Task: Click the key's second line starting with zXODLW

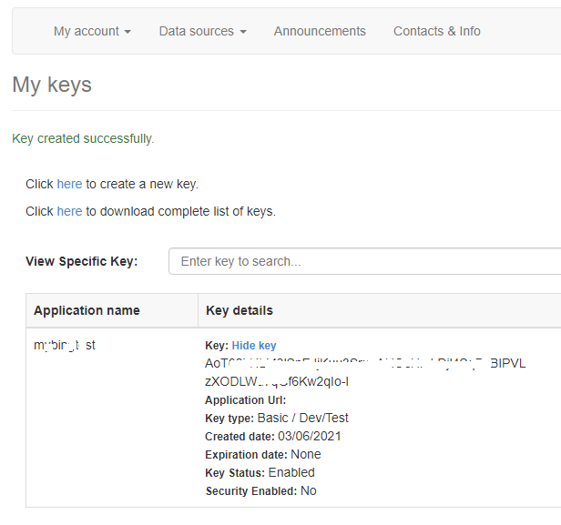Action: point(277,381)
